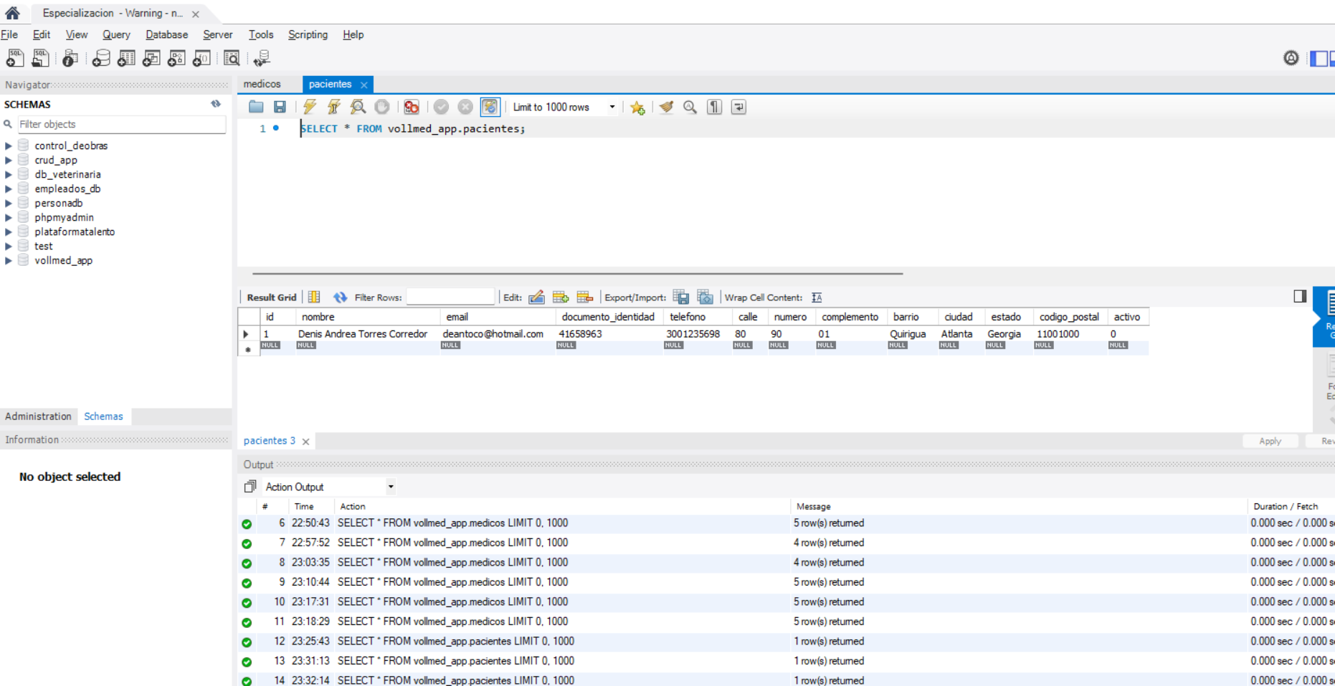Expand the crud_app schema
Viewport: 1335px width, 686px height.
click(9, 160)
